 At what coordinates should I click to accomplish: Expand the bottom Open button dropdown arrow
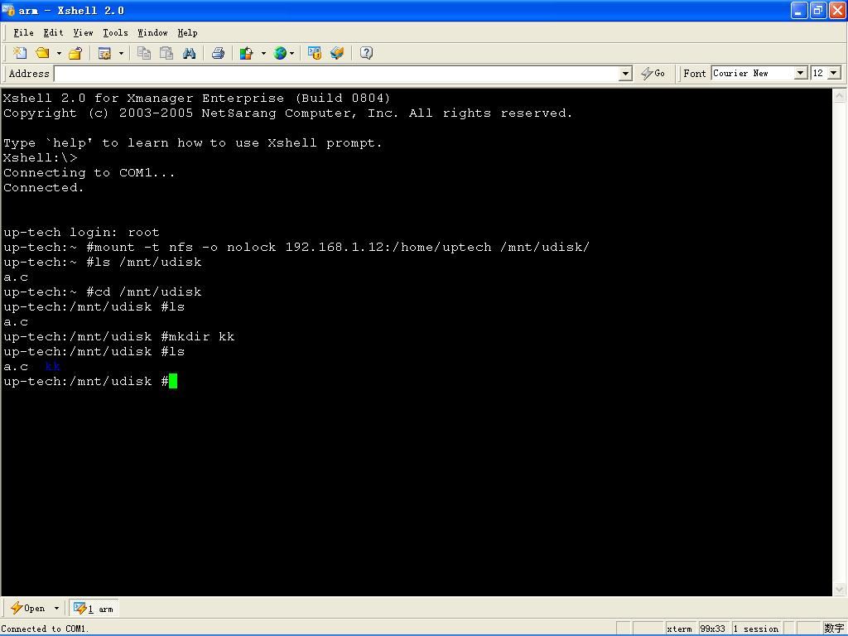point(56,609)
